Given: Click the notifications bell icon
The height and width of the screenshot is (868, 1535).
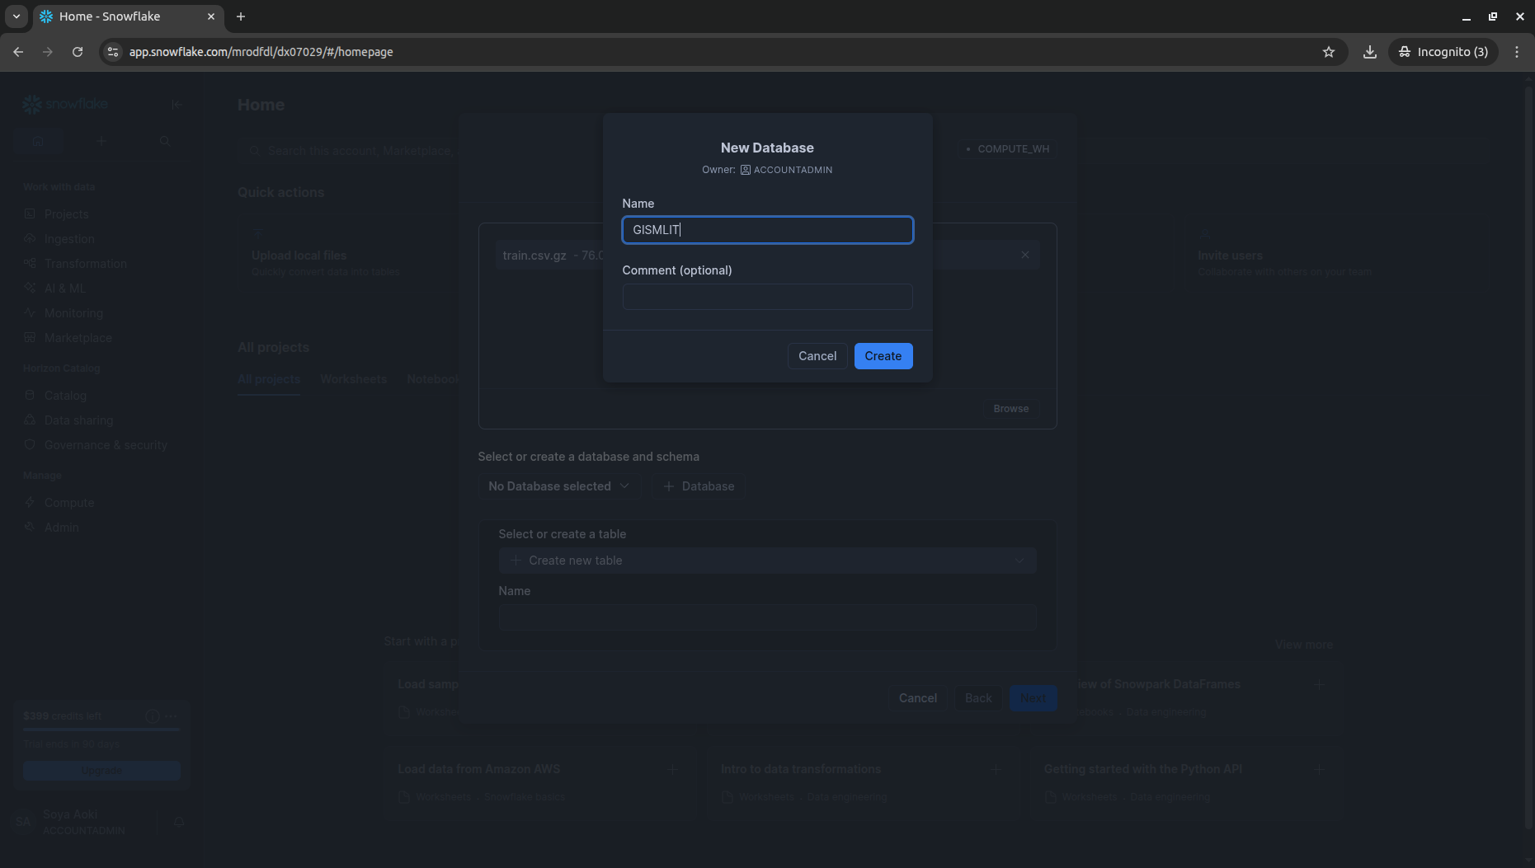Looking at the screenshot, I should click(178, 822).
